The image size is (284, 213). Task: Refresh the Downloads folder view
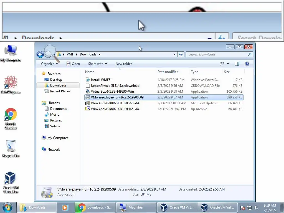tap(181, 54)
